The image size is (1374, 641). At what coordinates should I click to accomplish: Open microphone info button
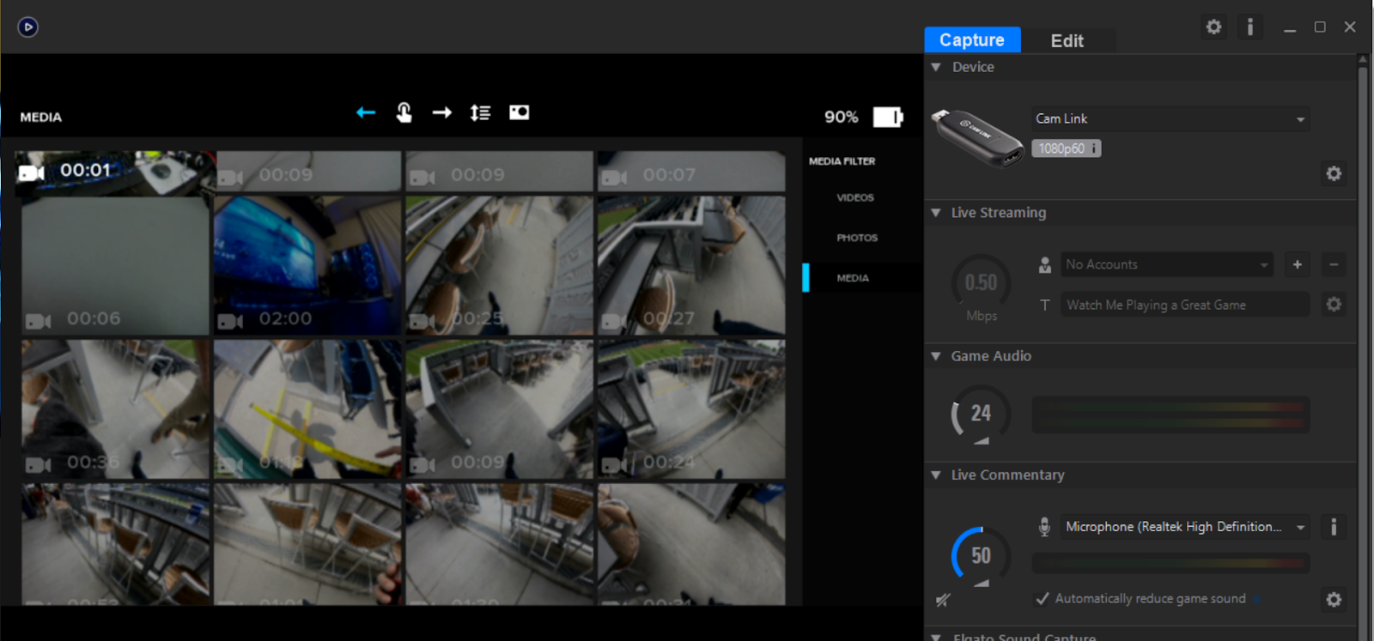point(1334,527)
